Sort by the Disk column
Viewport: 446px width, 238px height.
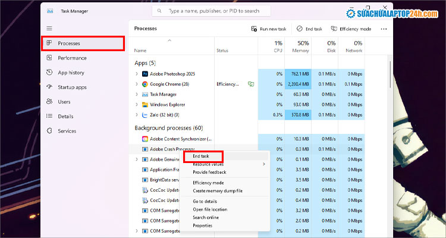[x=325, y=46]
